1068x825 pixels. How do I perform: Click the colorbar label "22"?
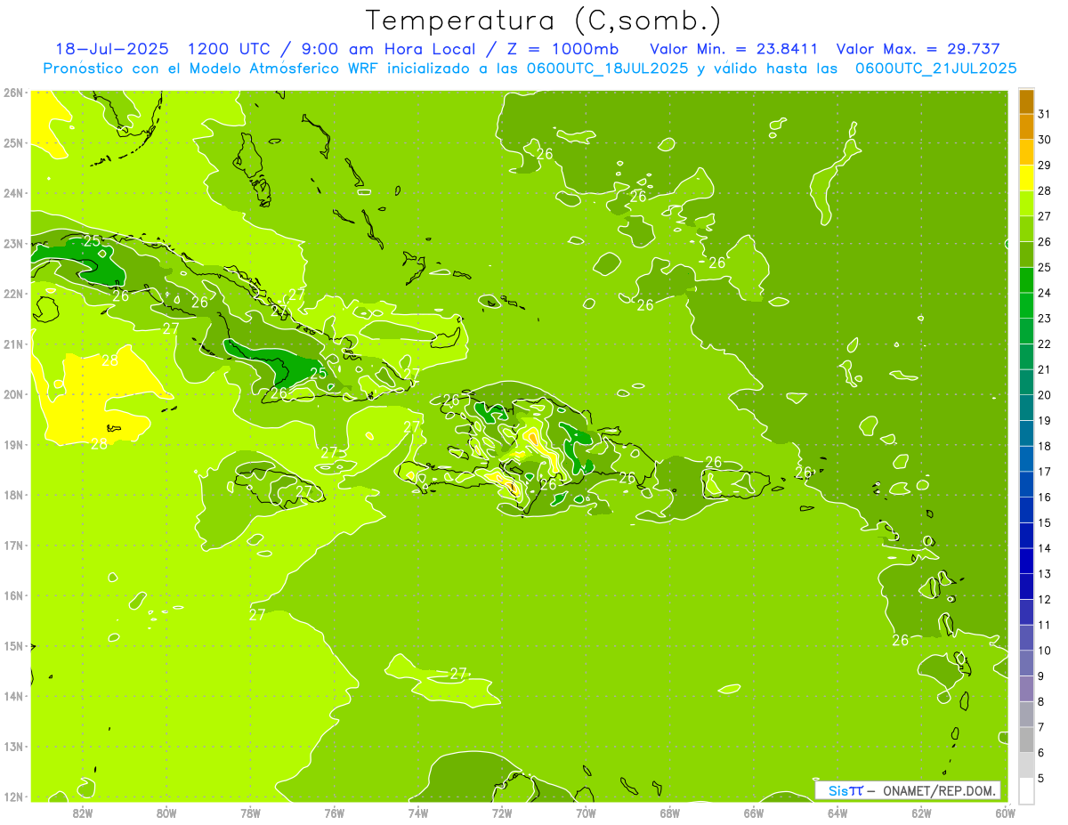pyautogui.click(x=1044, y=344)
